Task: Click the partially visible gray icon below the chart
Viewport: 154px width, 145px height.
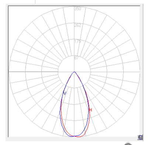Action: point(128,144)
